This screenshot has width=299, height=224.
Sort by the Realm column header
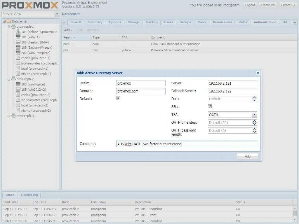pyautogui.click(x=76, y=37)
